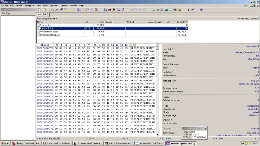
Task: Click the next position triangle icon
Action: tap(192, 10)
